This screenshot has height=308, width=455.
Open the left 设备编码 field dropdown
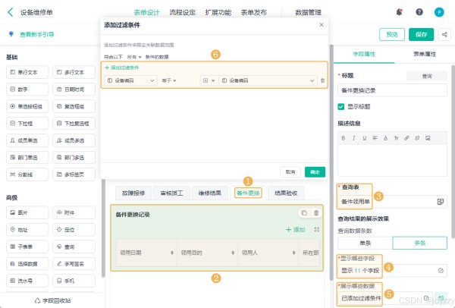(130, 80)
